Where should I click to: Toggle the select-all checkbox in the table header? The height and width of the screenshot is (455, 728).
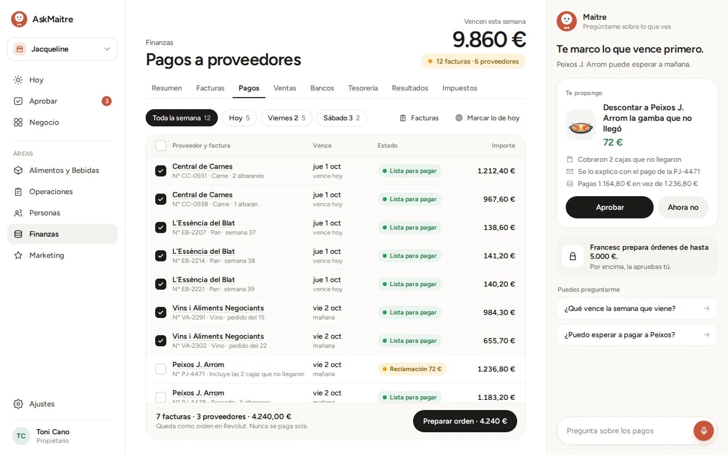pyautogui.click(x=161, y=146)
